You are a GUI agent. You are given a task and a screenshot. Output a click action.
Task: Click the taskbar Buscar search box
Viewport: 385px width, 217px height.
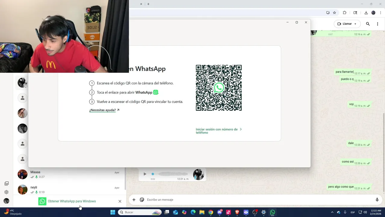(140, 212)
